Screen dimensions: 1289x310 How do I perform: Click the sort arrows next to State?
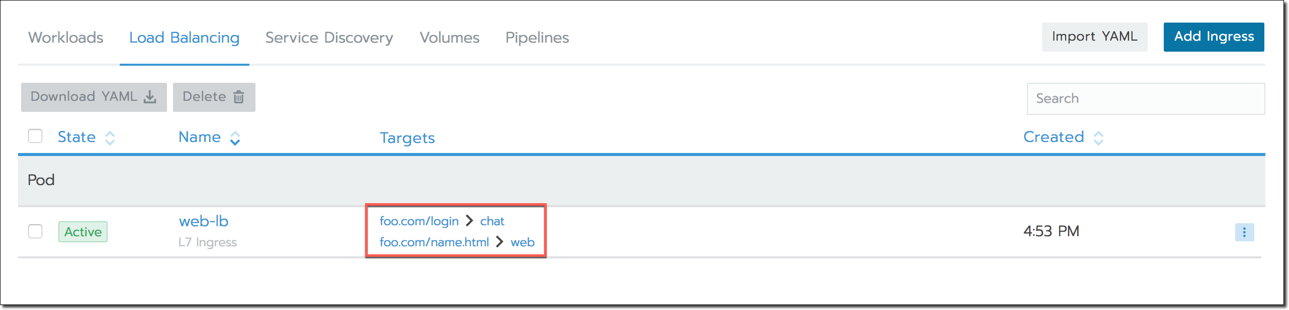click(110, 137)
